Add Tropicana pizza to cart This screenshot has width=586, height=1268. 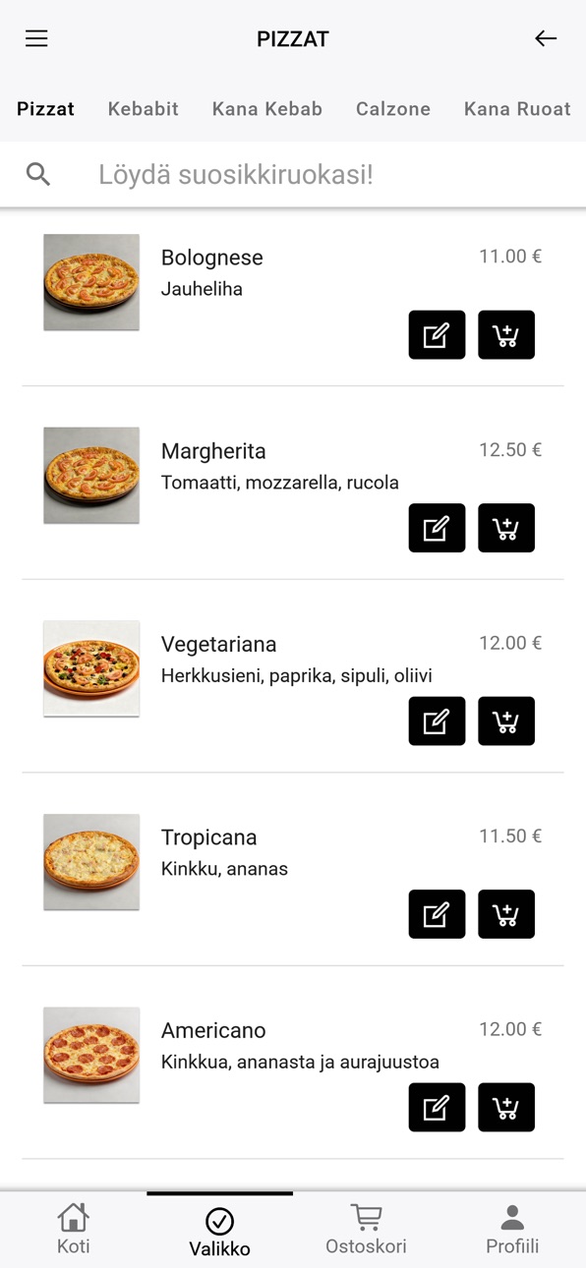(x=506, y=914)
